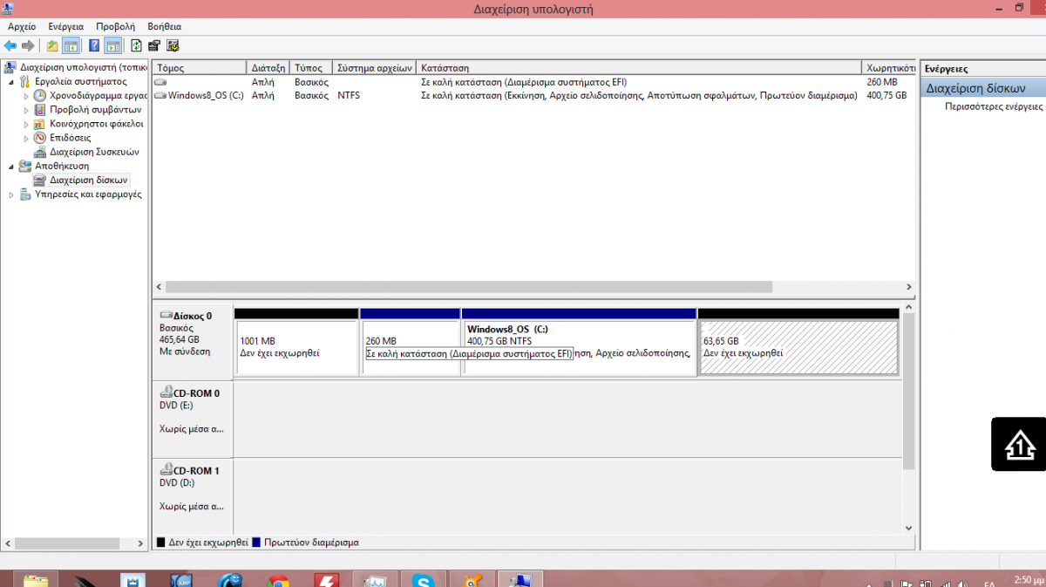Click the Διαχείριση Συσκευών device icon
This screenshot has height=587, width=1046.
pos(40,152)
